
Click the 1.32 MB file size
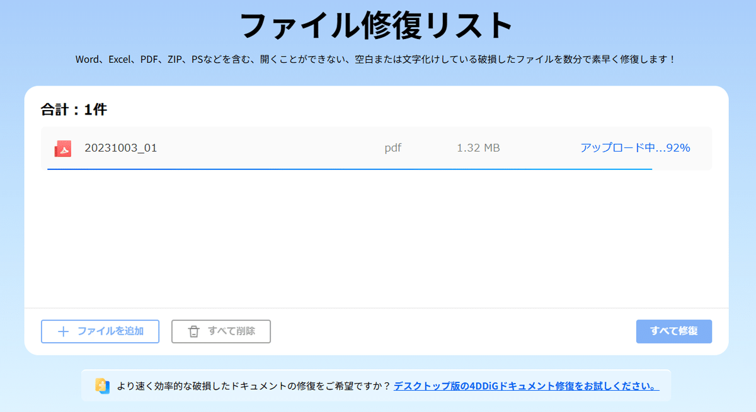pos(478,148)
